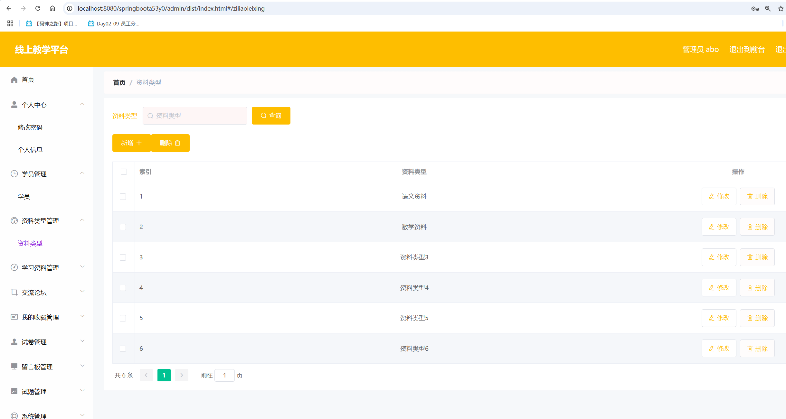
Task: Click 修改 for row 资料类型3
Action: [x=719, y=257]
